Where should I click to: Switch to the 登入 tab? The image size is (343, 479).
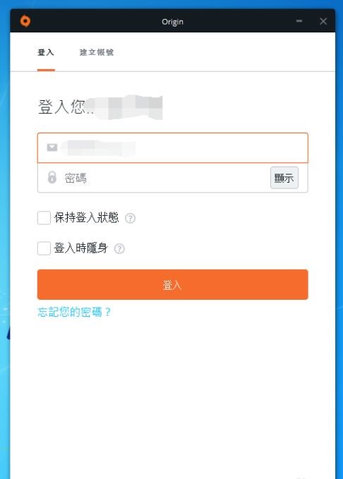[x=46, y=52]
